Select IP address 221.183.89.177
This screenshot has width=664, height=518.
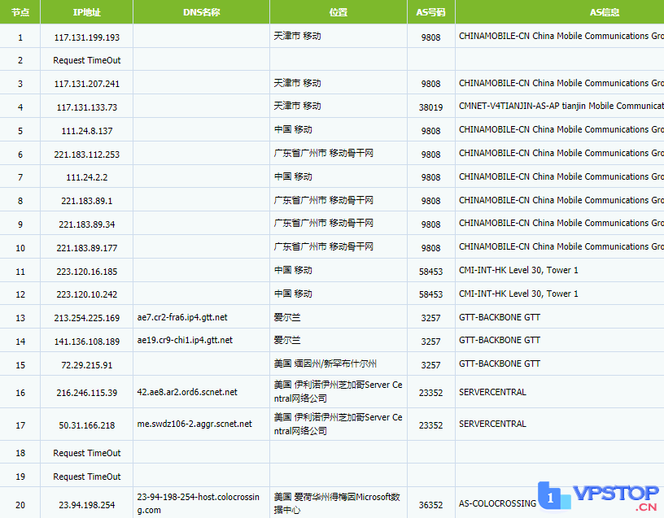(x=87, y=248)
